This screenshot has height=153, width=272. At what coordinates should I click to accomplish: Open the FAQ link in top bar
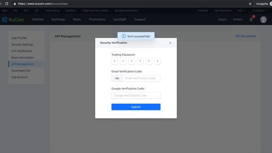(5, 11)
